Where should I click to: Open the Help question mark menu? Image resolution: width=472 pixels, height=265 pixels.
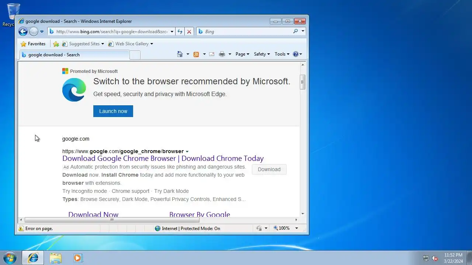pos(297,54)
